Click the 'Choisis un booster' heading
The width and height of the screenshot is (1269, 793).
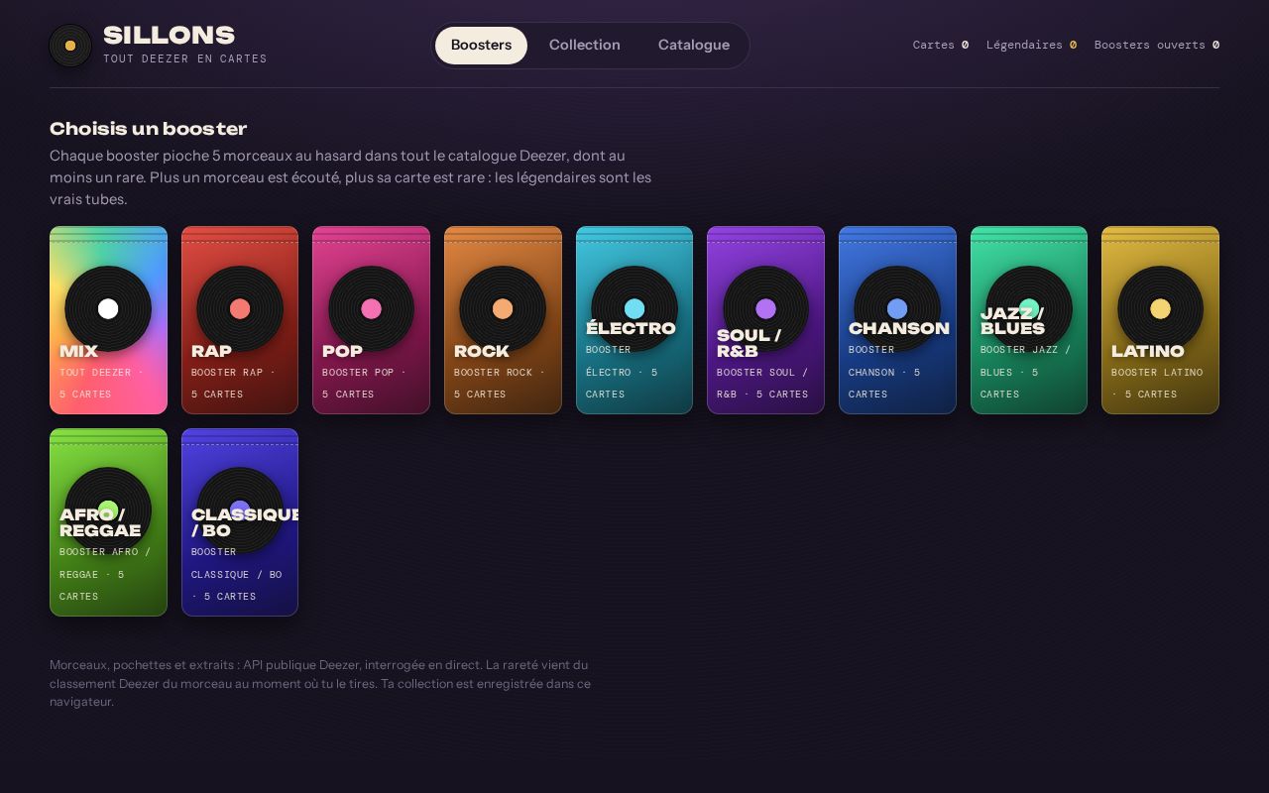tap(149, 129)
